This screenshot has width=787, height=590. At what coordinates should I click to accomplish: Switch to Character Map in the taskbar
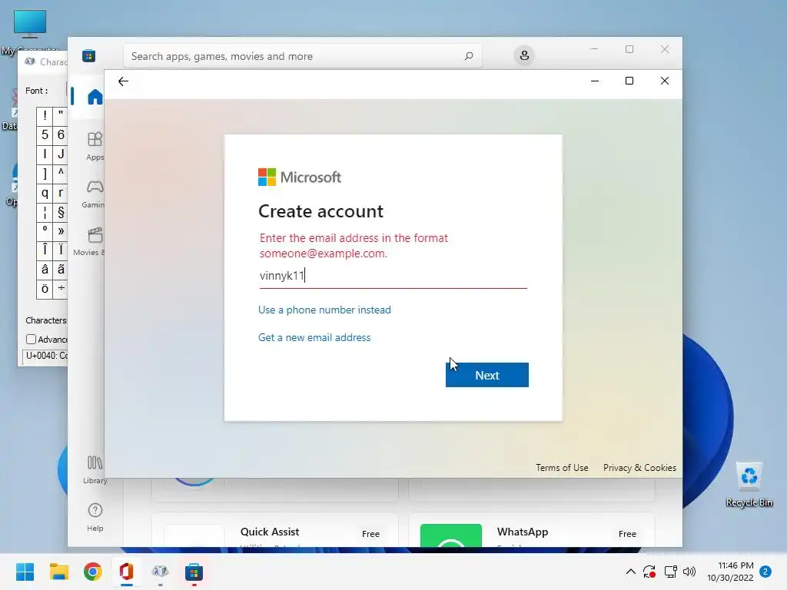point(160,572)
